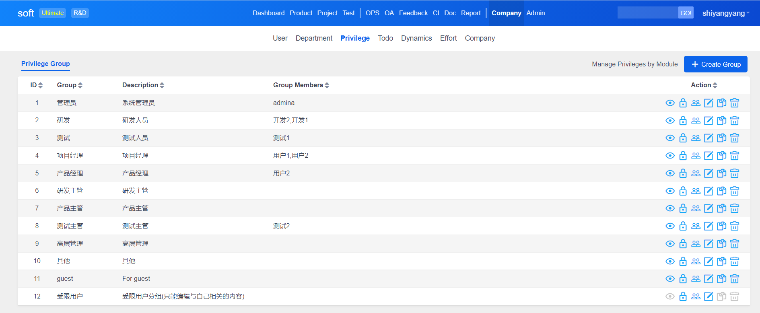The image size is (760, 313).
Task: Click the search input field beside GO!
Action: (647, 13)
